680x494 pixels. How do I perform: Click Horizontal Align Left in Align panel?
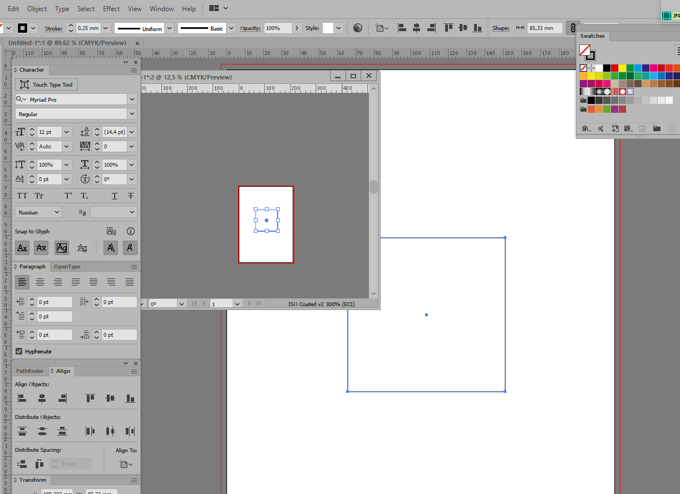[x=22, y=398]
